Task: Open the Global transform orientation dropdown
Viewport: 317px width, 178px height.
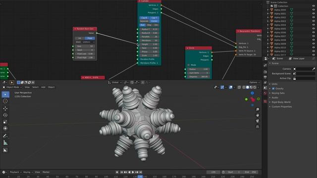Action: pyautogui.click(x=115, y=83)
